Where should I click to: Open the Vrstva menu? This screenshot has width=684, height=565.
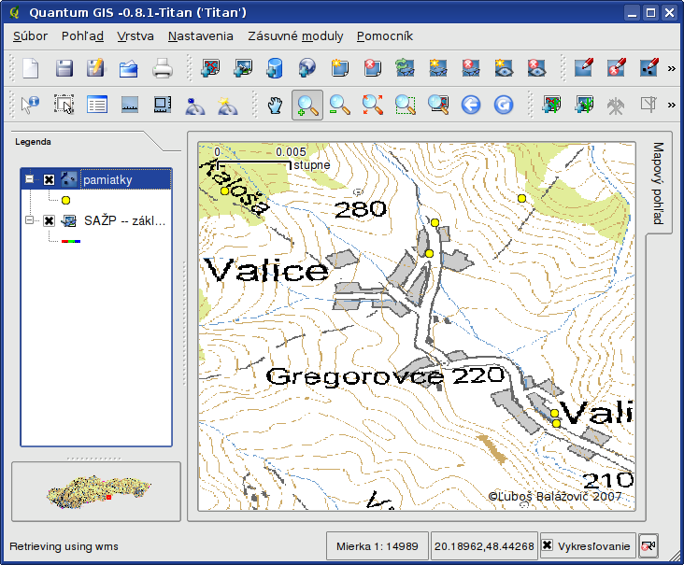tap(135, 36)
